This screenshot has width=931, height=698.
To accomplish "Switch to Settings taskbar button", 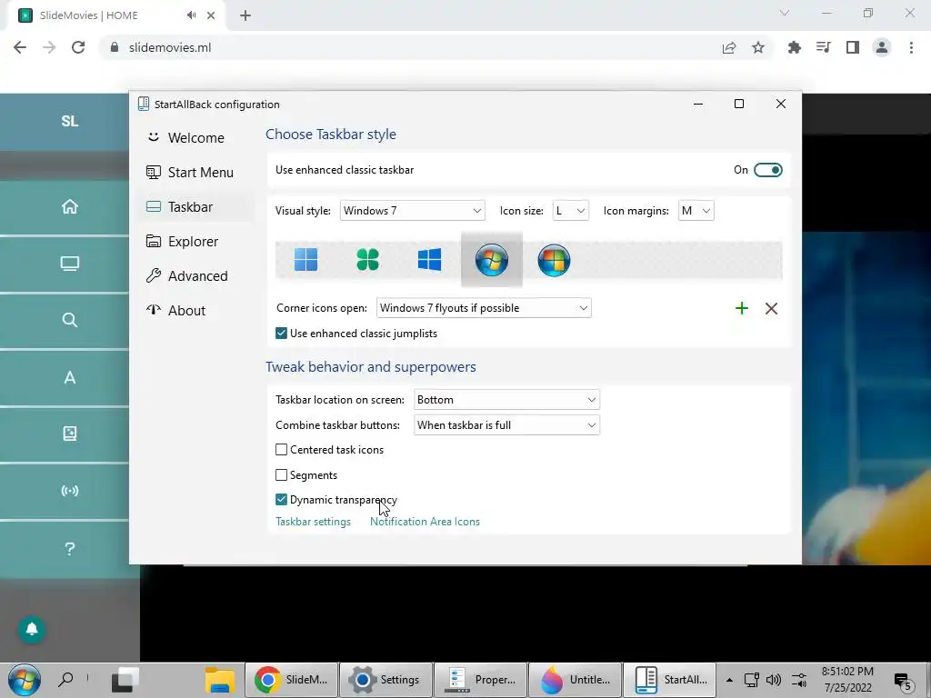I will pos(385,680).
